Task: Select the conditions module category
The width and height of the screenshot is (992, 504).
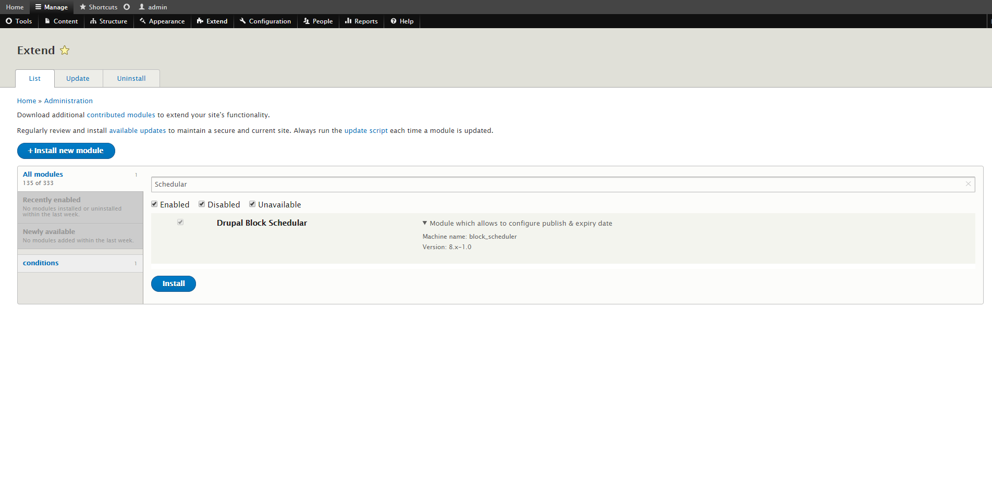Action: point(41,263)
